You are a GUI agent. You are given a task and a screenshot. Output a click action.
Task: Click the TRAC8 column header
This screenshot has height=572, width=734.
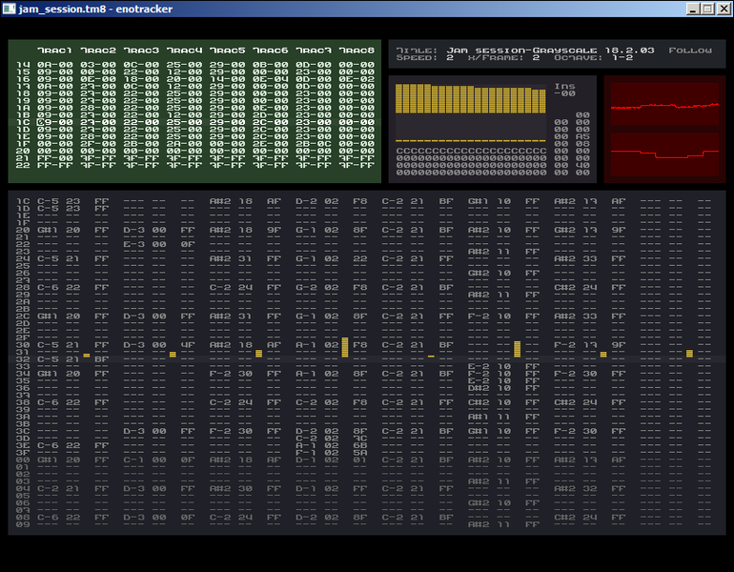tap(357, 51)
